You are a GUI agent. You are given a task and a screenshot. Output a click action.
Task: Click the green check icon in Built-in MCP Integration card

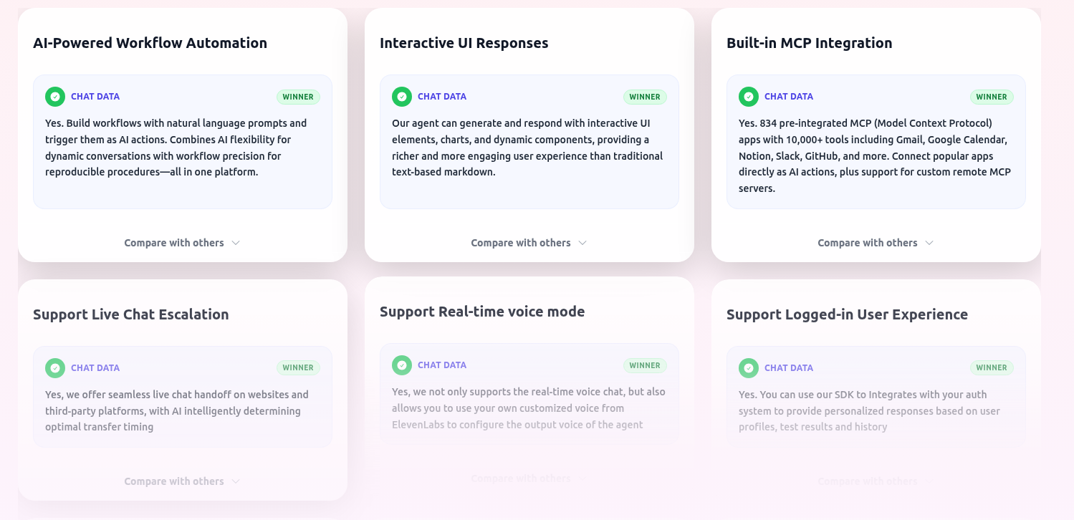click(749, 97)
